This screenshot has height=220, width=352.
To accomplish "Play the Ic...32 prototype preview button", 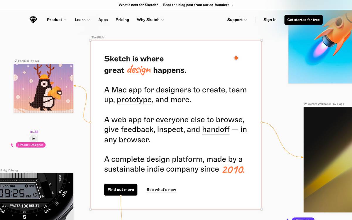I will click(x=33, y=138).
